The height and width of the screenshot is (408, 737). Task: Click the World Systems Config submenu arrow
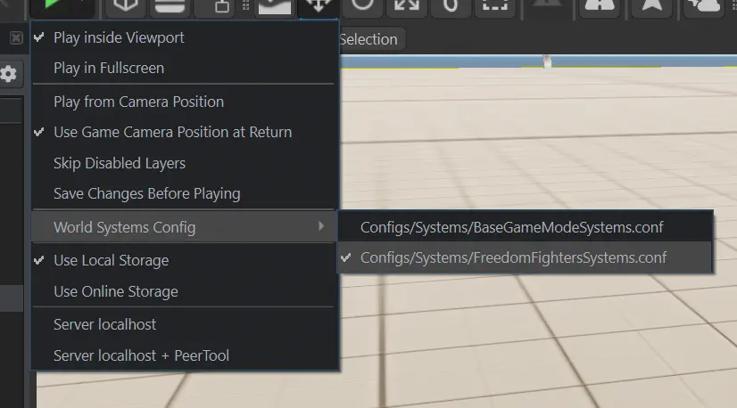pyautogui.click(x=321, y=226)
